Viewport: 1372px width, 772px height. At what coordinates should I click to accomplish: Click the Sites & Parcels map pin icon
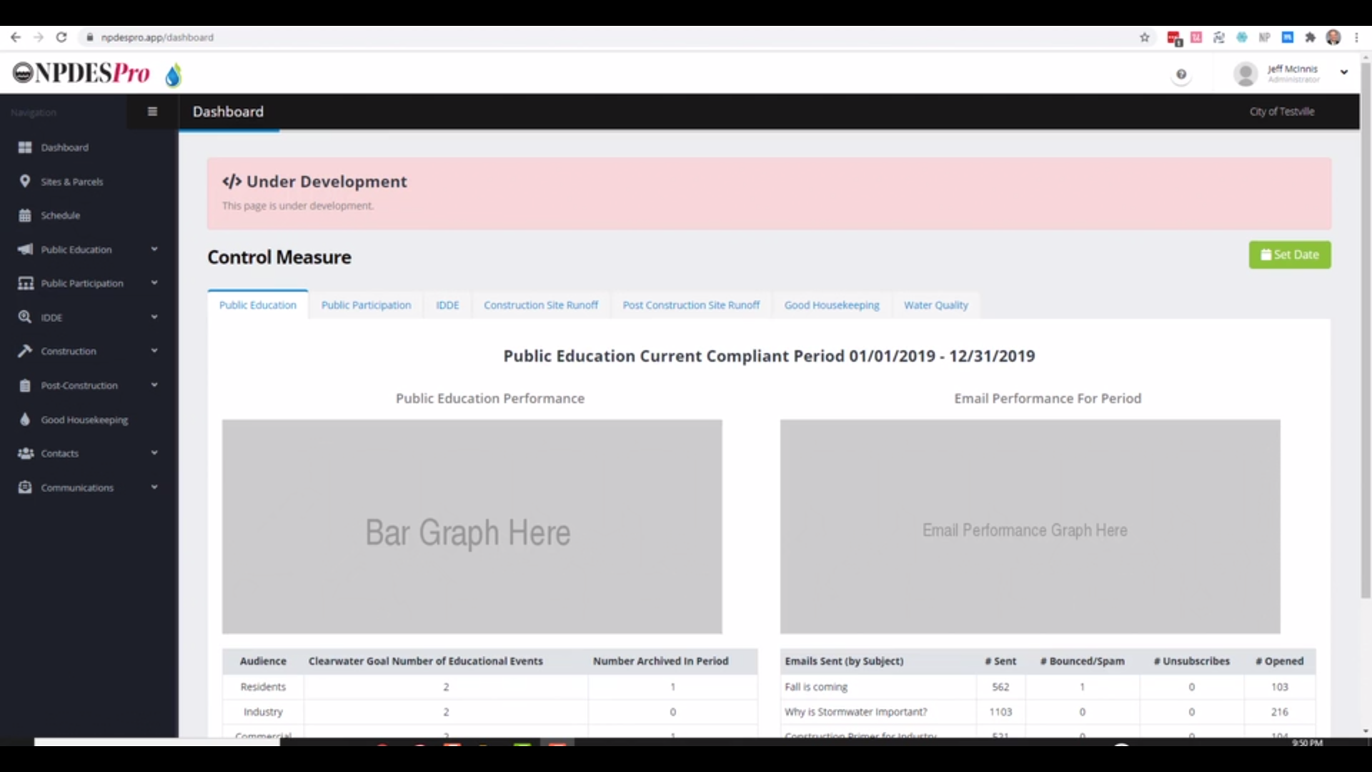[x=25, y=181]
